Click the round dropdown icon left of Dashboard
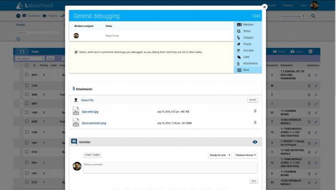Screen dimensions: 336x190 point(18,16)
